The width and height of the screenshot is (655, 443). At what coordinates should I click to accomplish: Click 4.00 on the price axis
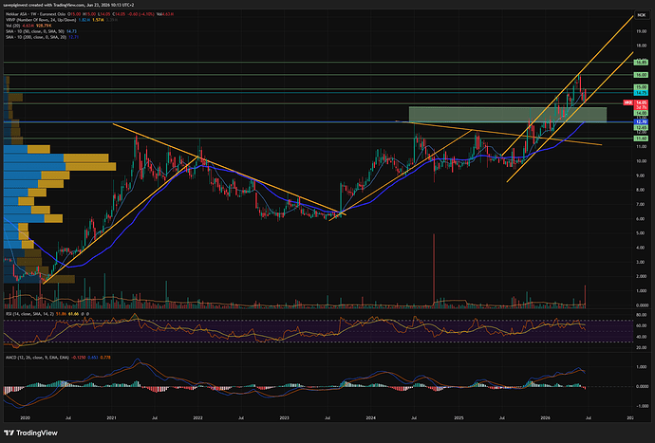pos(642,248)
